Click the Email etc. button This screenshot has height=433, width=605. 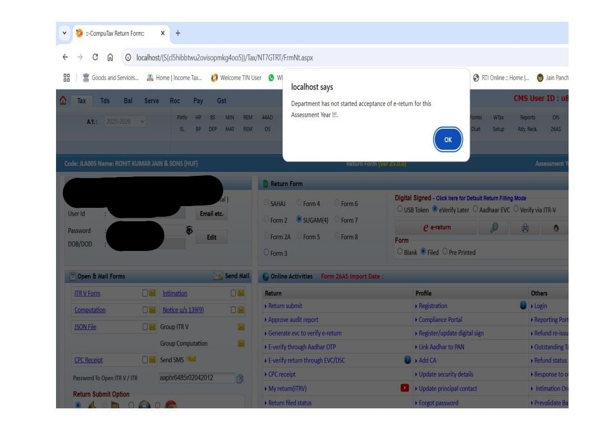[211, 214]
